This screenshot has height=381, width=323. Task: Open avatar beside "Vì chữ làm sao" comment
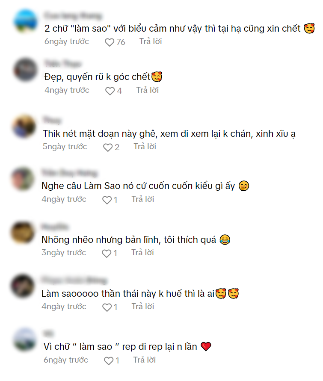pos(24,339)
